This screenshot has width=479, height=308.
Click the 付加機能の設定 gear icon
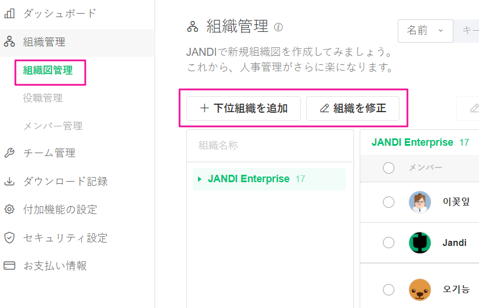[x=10, y=210]
